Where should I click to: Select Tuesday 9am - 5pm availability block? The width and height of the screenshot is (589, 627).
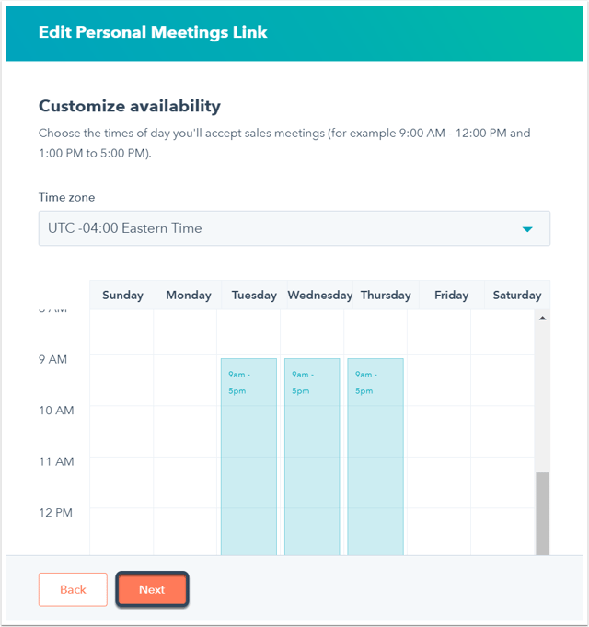point(248,457)
